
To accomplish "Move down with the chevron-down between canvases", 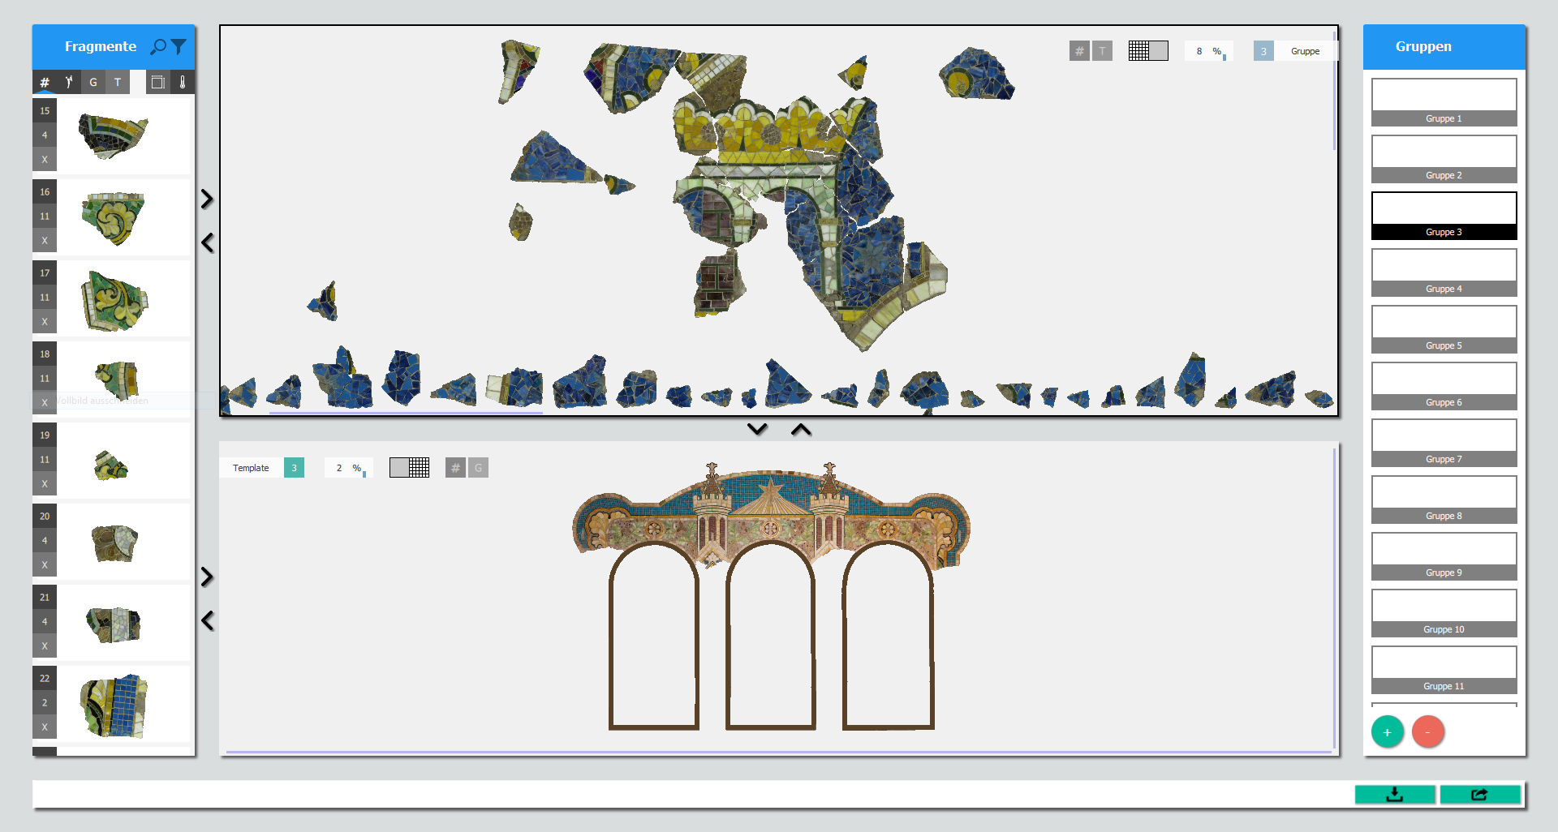I will click(757, 429).
